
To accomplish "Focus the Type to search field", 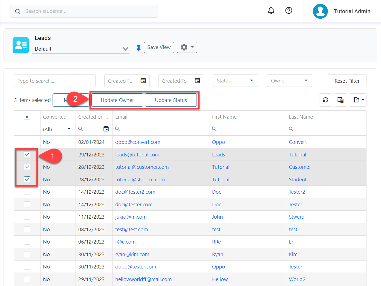I will (x=55, y=81).
